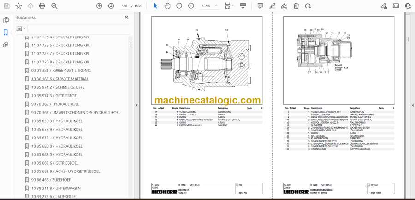
Task: Open bookmark 10 35 682 5 / HYDRAULIKOEL
Action: 57,154
